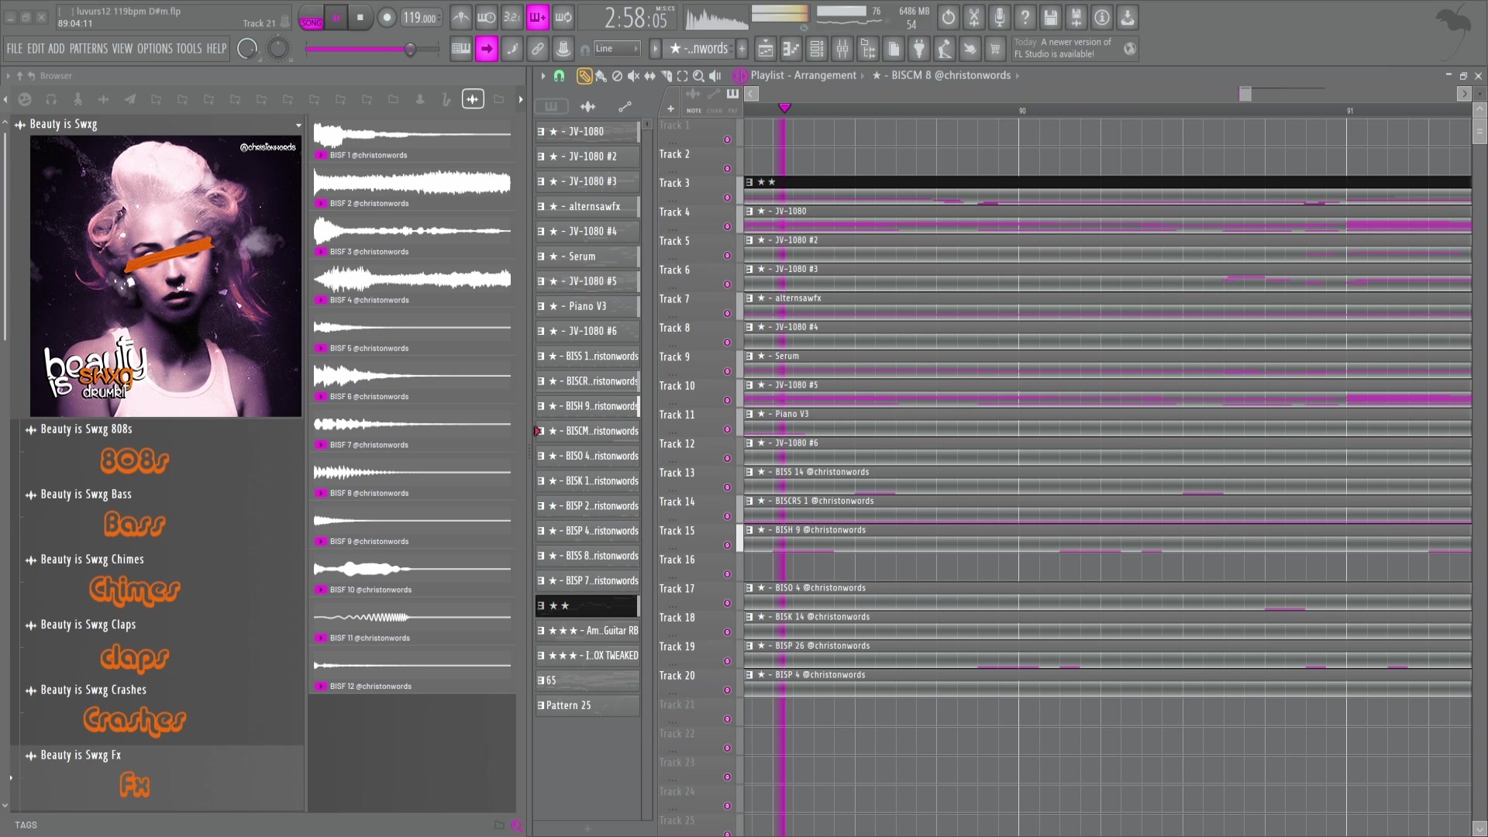The image size is (1488, 837).
Task: Open the Piano roll icon
Action: [x=790, y=49]
